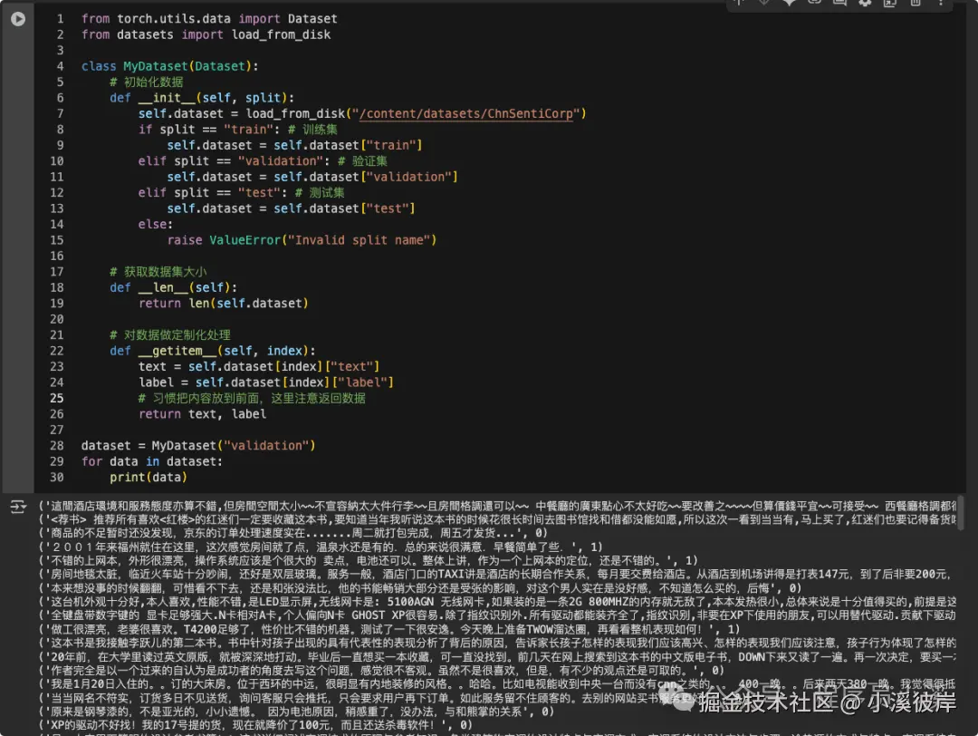The height and width of the screenshot is (736, 978).
Task: Click on 'class MyDataset(Dataset):' line
Action: click(169, 66)
